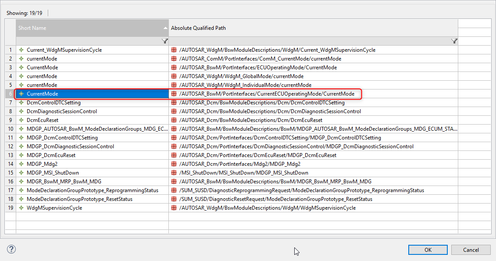Image resolution: width=496 pixels, height=261 pixels.
Task: Click path /AUTOSAR_Dcm/PortInterfaces/Mdg2/MDGP_Mdg2
Action: coord(240,164)
